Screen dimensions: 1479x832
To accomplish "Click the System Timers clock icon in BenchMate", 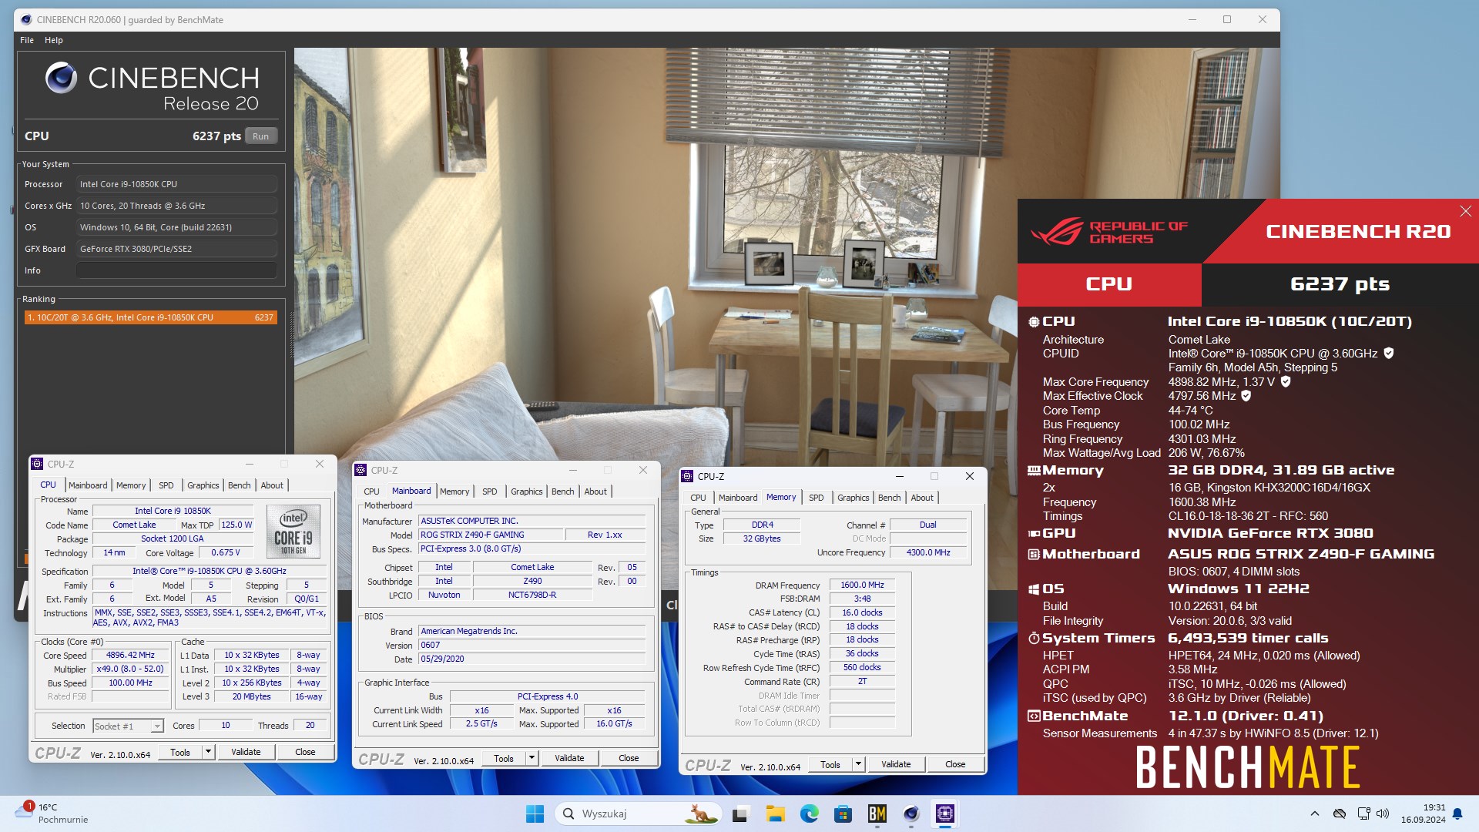I will (1034, 638).
